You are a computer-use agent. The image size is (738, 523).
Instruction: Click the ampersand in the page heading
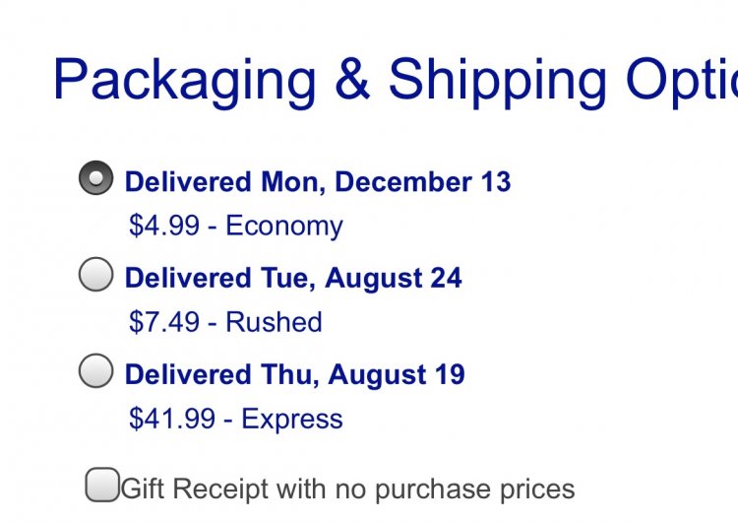coord(352,78)
